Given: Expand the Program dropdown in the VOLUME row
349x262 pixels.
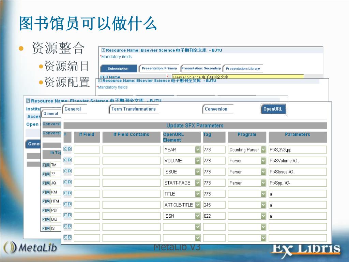Looking at the screenshot, I should coord(263,161).
